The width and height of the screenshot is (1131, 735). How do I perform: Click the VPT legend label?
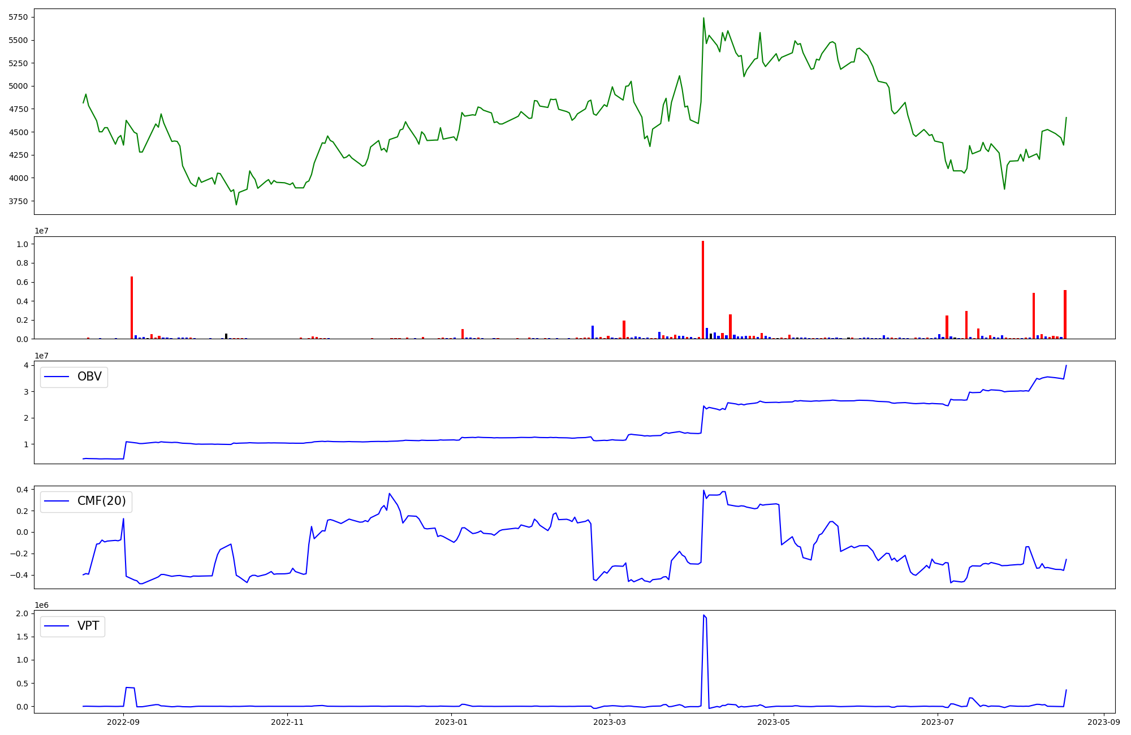click(x=88, y=626)
